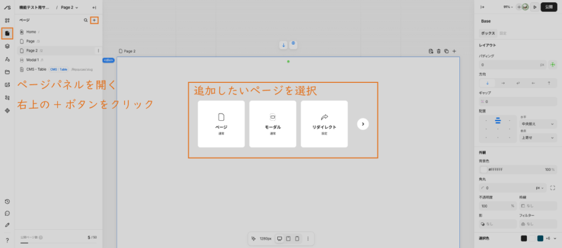Click the 公開 publish button
562x248 pixels.
549,7
